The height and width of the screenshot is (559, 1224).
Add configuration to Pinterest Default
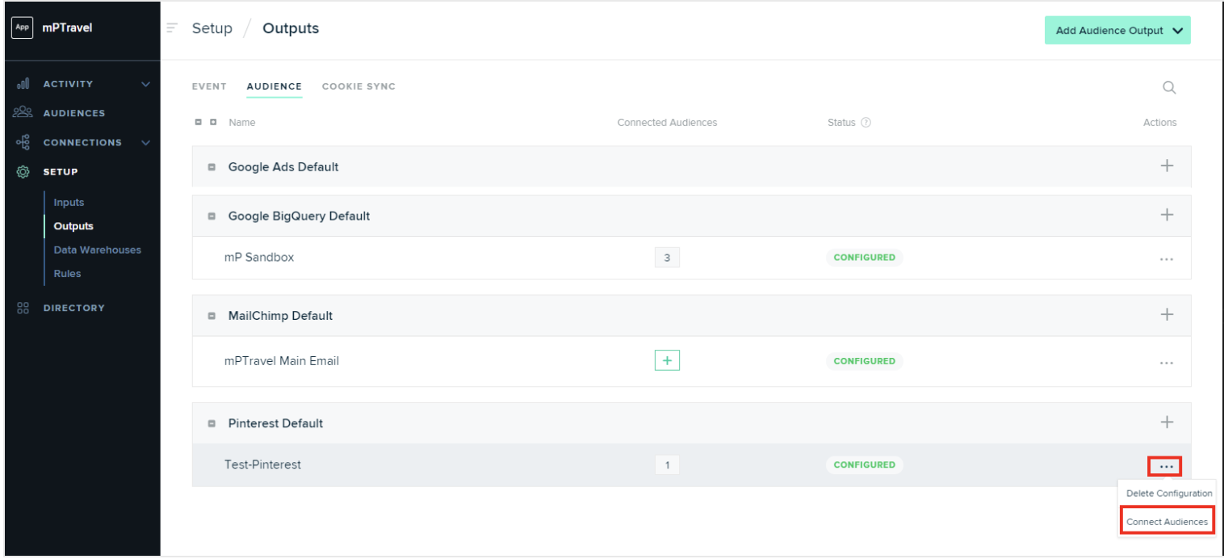click(1167, 422)
